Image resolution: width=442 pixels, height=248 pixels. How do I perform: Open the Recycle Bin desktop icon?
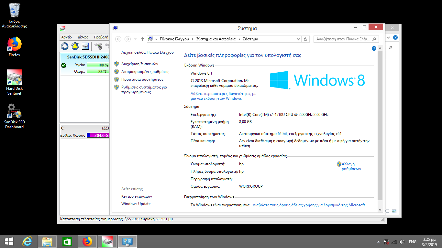pos(14,15)
